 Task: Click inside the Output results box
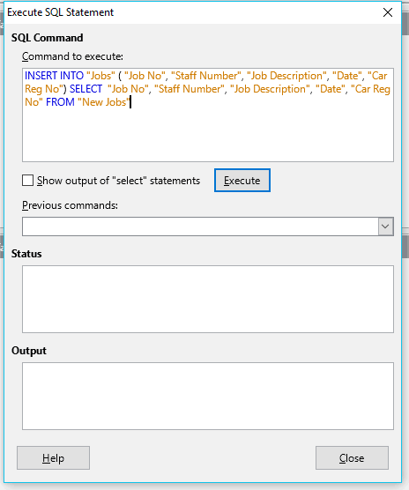tap(208, 396)
